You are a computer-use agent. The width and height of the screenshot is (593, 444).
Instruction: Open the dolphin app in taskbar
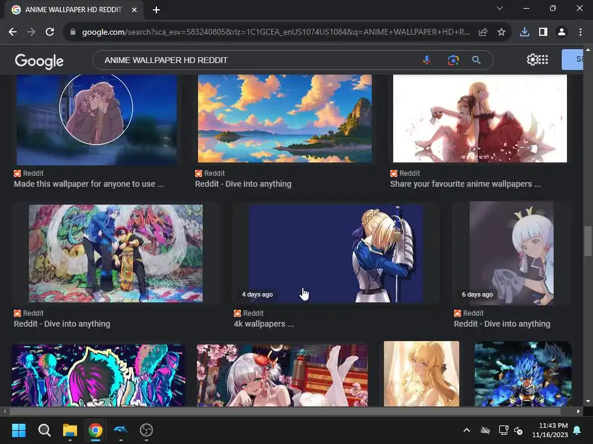120,430
